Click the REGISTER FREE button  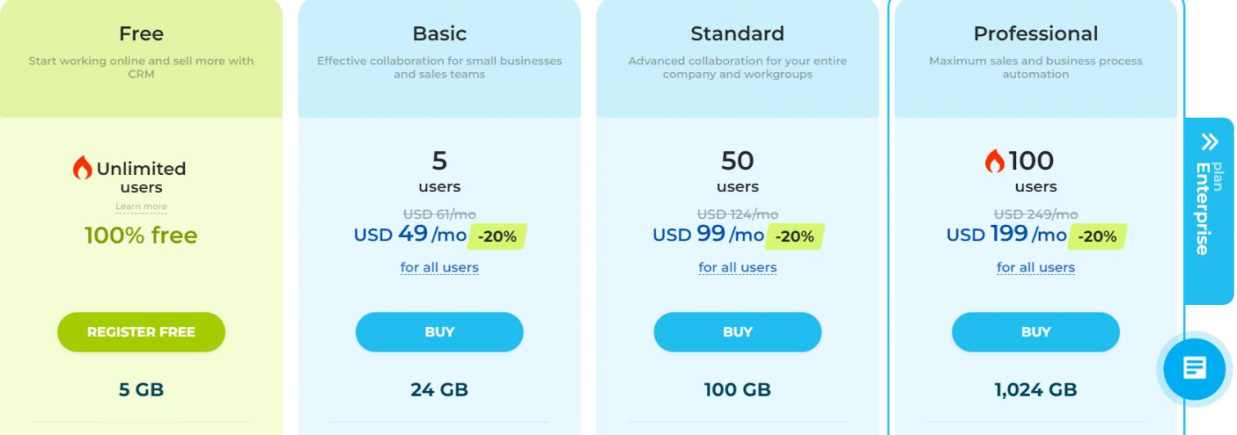tap(141, 332)
